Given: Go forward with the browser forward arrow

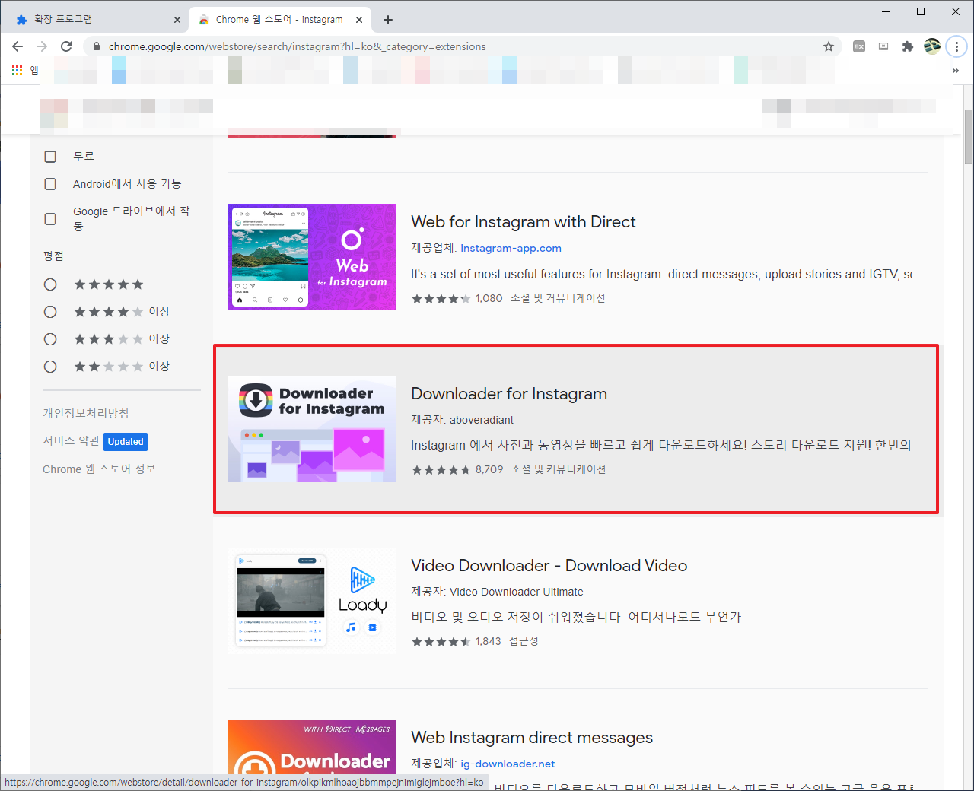Looking at the screenshot, I should [x=42, y=46].
